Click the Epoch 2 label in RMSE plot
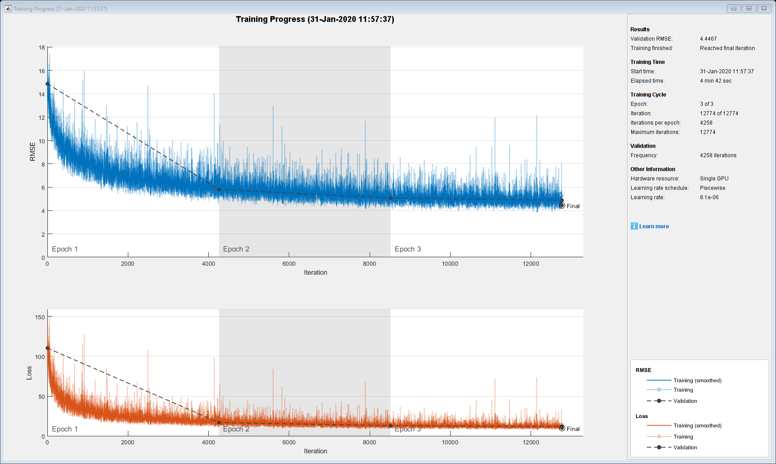This screenshot has width=776, height=464. pos(236,249)
